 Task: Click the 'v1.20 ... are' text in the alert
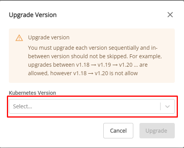133,65
